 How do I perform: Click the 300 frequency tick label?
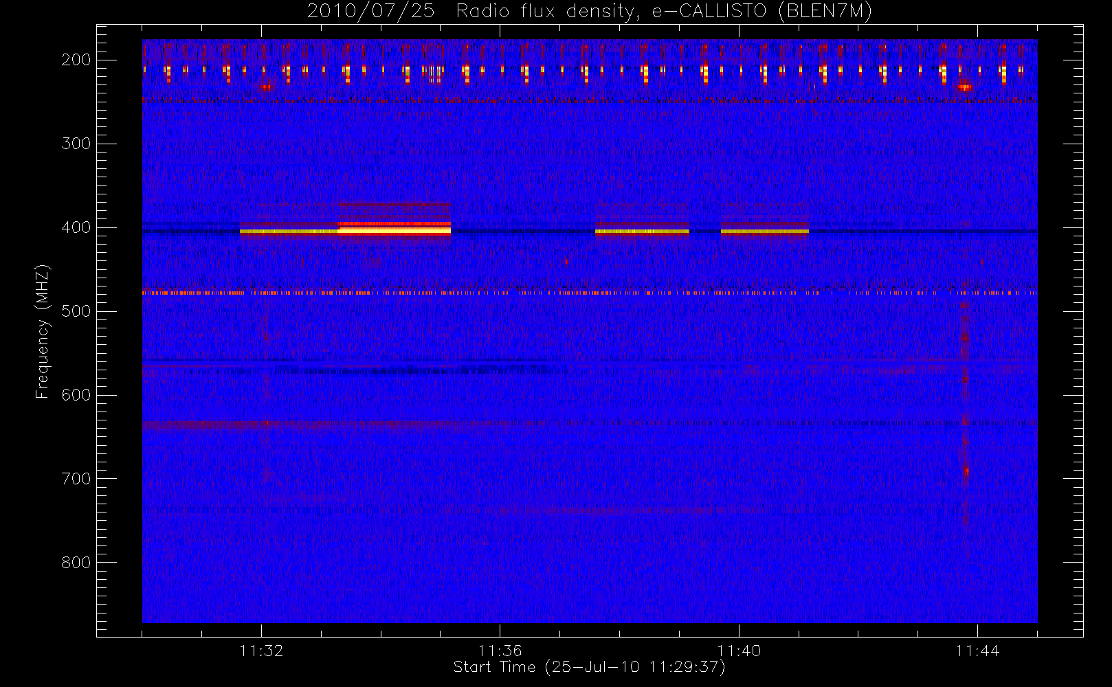(76, 144)
